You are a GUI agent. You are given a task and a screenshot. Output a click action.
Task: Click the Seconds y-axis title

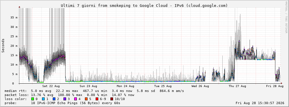pos(3,45)
